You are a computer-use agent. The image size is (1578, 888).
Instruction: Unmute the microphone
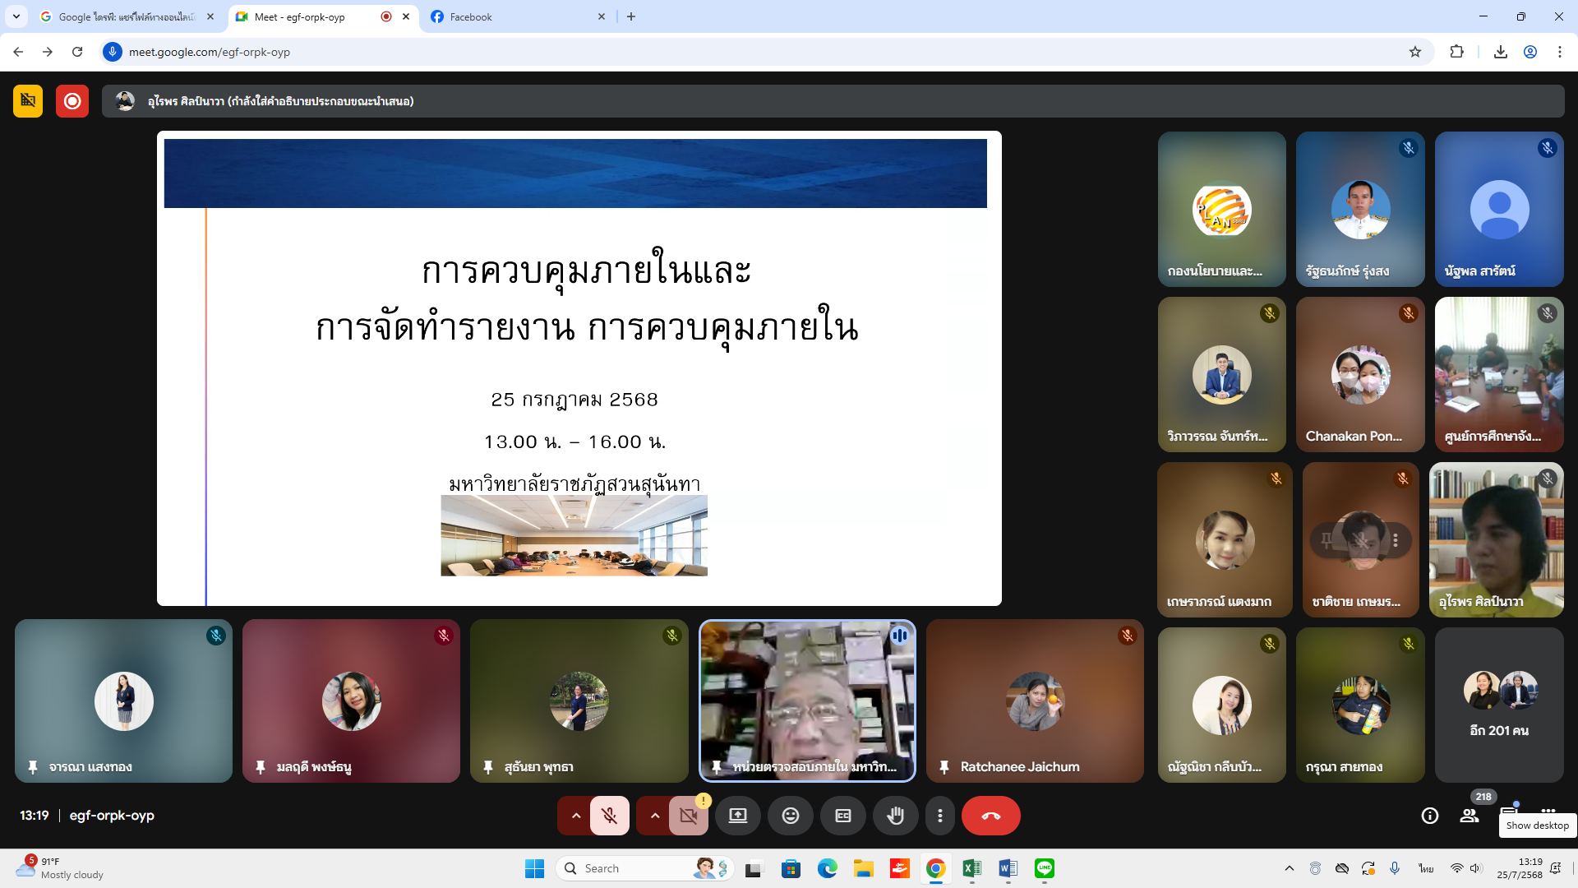tap(609, 816)
